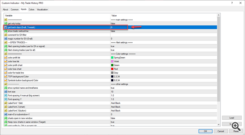
Task: Click the icon beside 'charts open in new window'
Action: [x=6, y=118]
